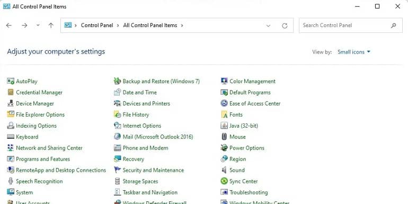Click the Search Control Panel field
408x204 pixels.
(x=350, y=25)
